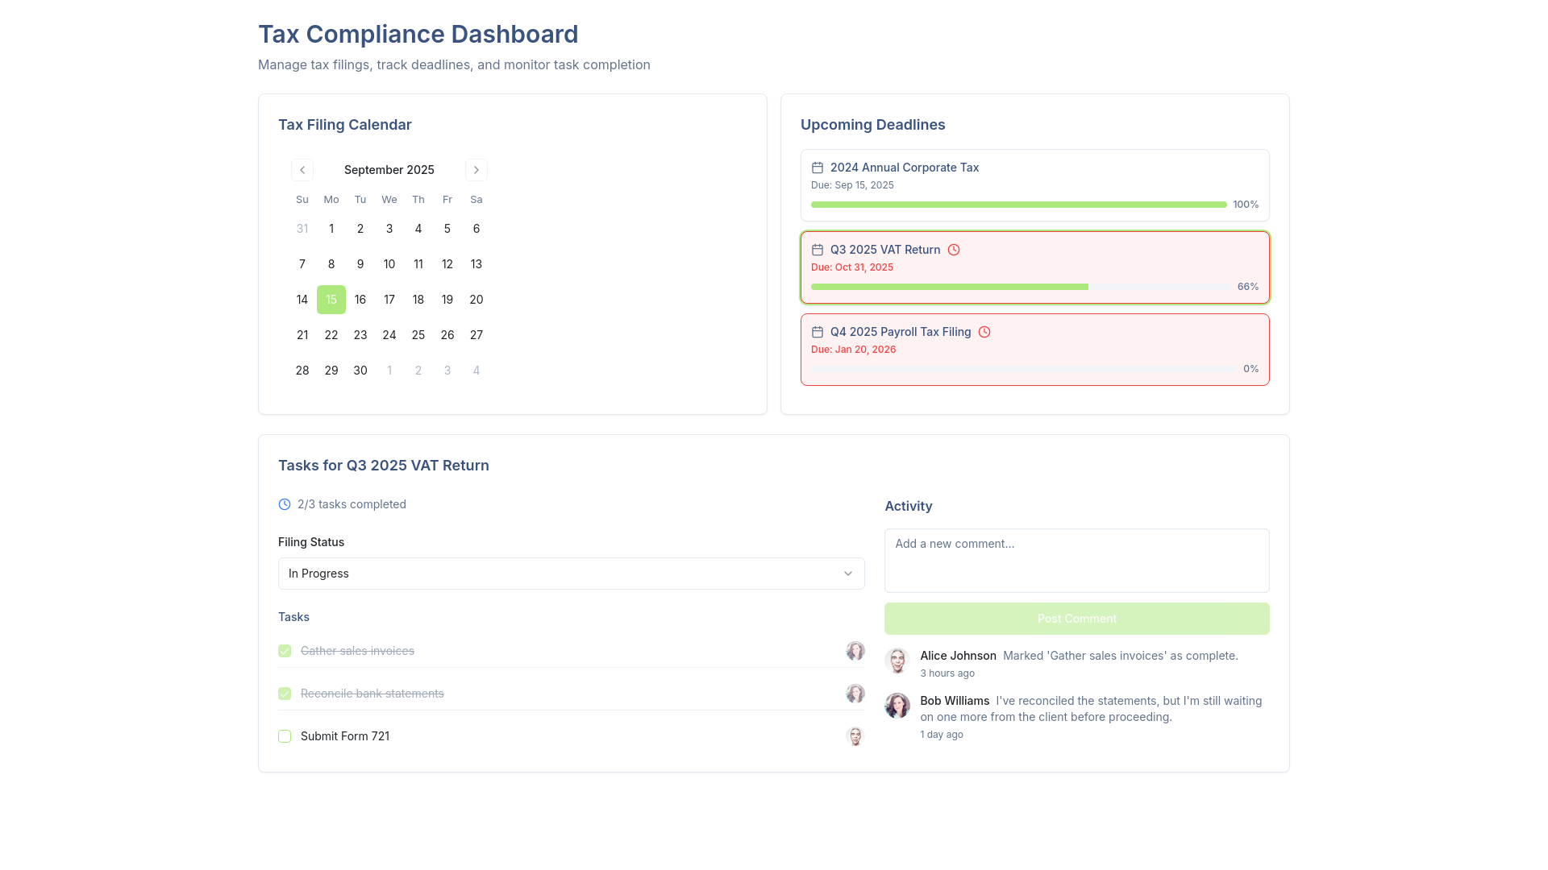Image resolution: width=1548 pixels, height=870 pixels.
Task: Select September 15 on the calendar
Action: point(331,300)
